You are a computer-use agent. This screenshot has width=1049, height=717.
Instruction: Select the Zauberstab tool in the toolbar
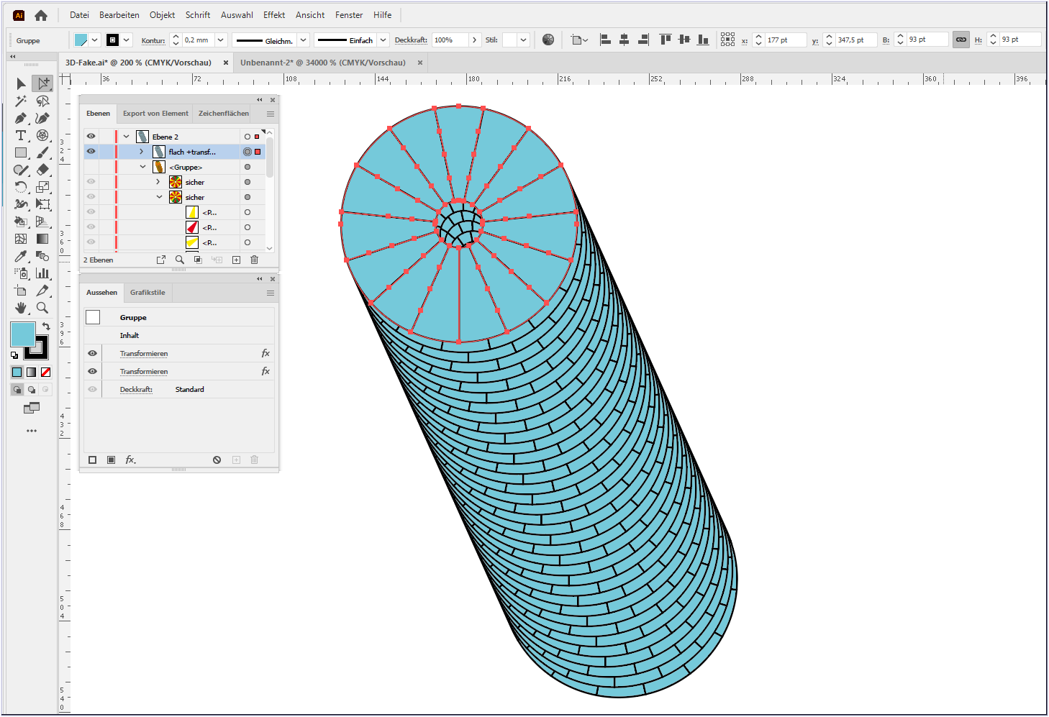(20, 100)
